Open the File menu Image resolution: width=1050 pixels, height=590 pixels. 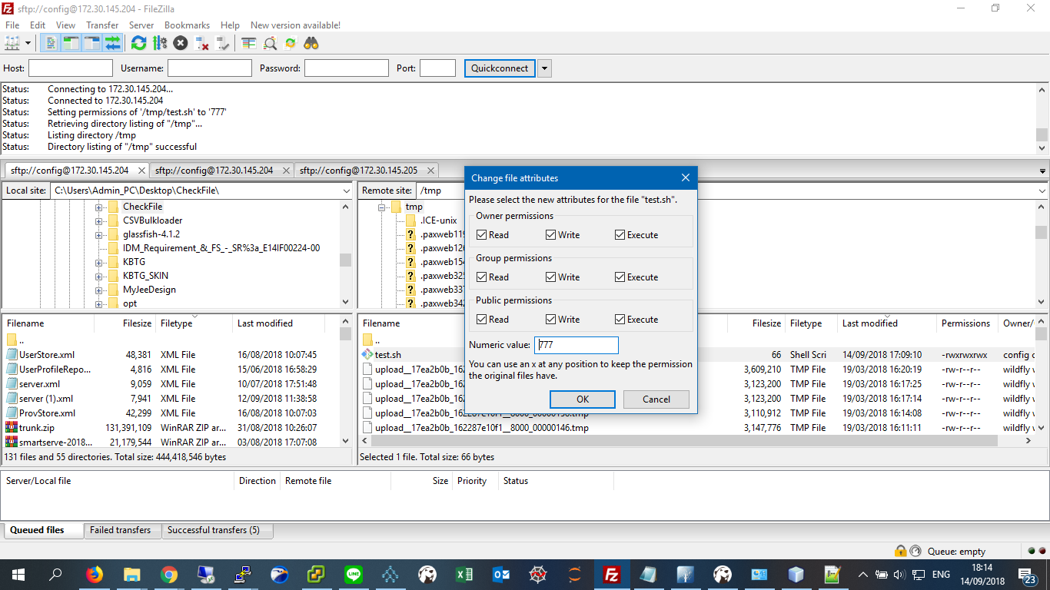12,25
